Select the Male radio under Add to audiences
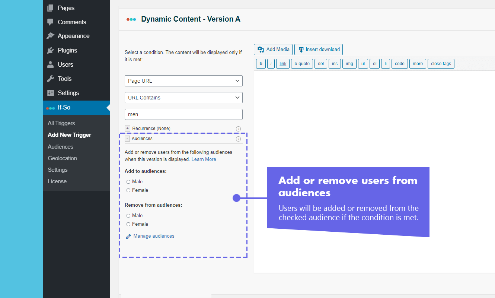Image resolution: width=495 pixels, height=298 pixels. (128, 181)
